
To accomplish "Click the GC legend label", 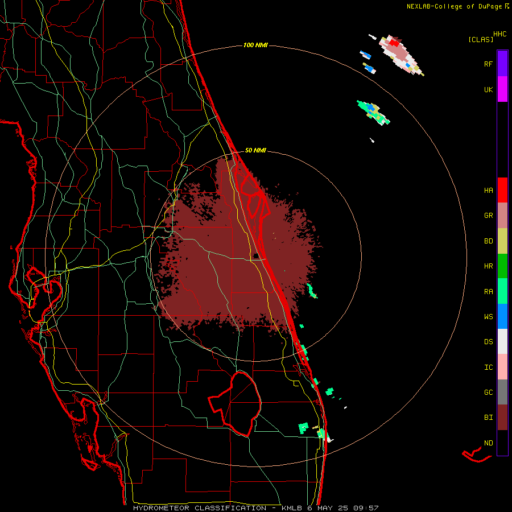I will 488,392.
